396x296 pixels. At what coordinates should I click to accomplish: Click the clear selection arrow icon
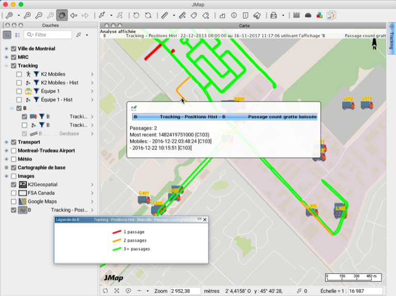point(119,15)
